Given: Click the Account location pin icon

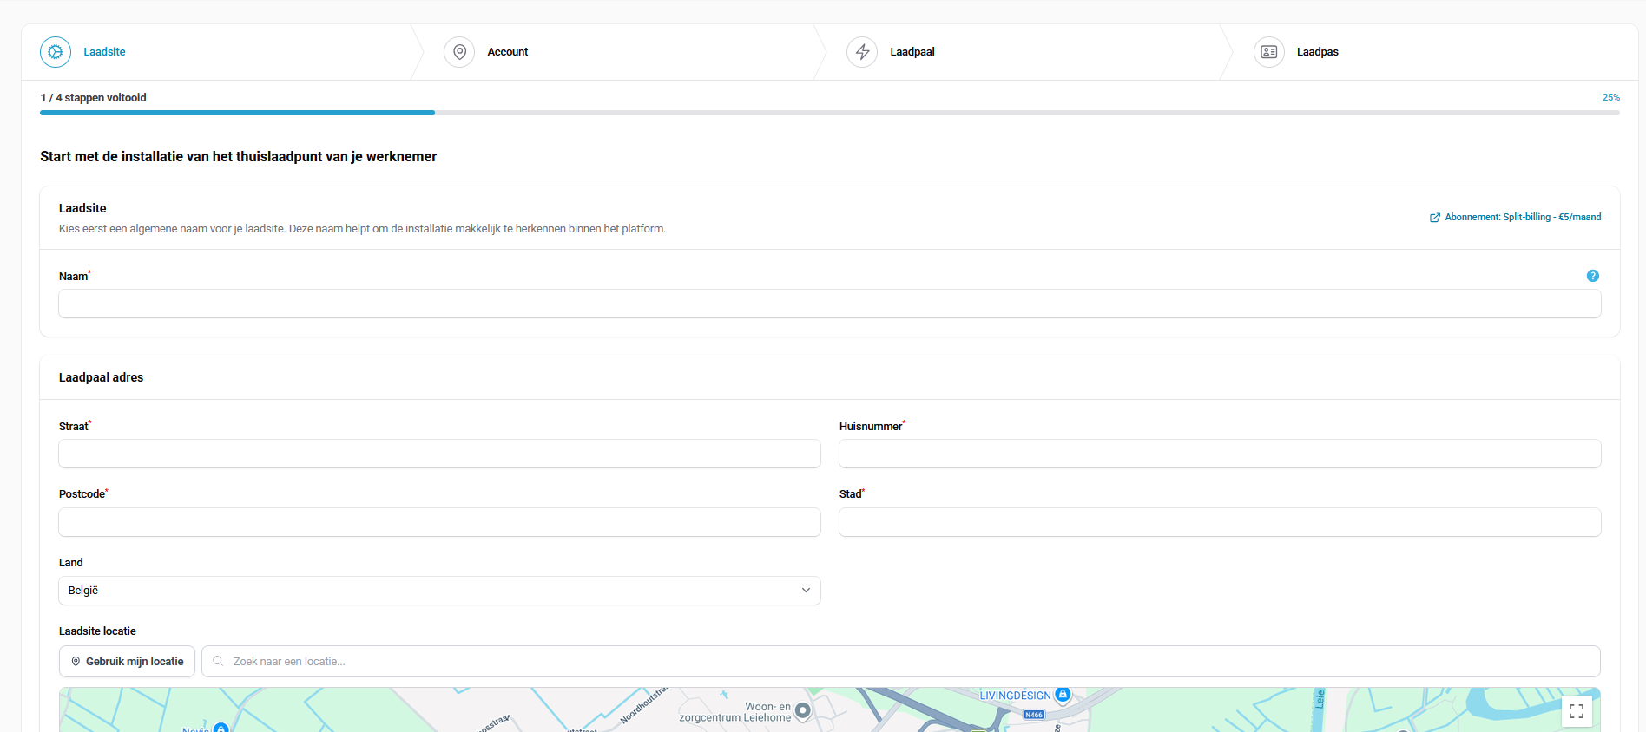Looking at the screenshot, I should (459, 52).
